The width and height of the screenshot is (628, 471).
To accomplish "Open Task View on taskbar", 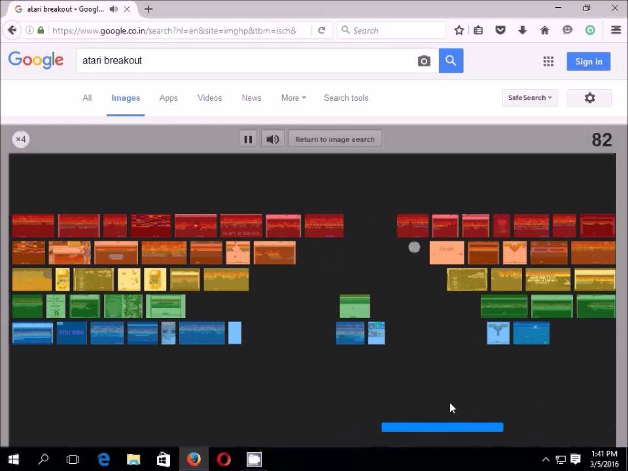I will coord(73,459).
